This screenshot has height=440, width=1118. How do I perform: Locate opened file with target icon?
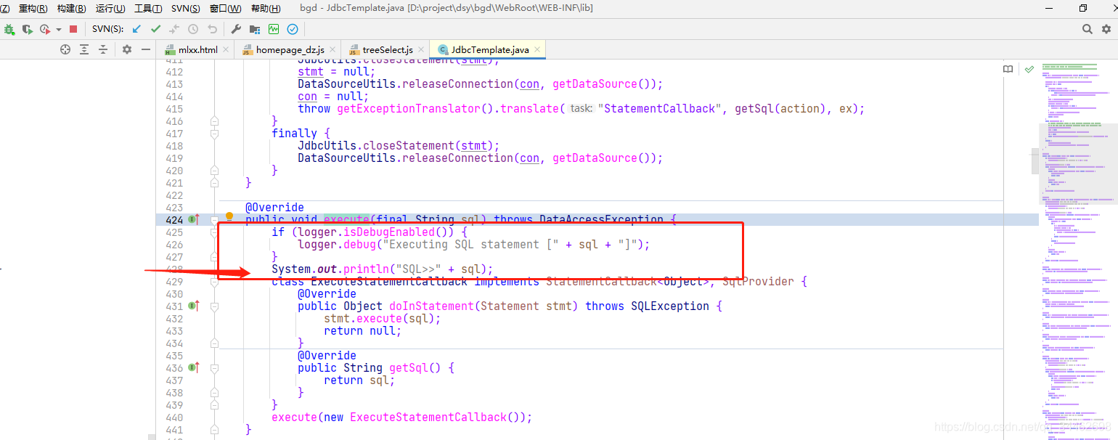click(x=65, y=49)
